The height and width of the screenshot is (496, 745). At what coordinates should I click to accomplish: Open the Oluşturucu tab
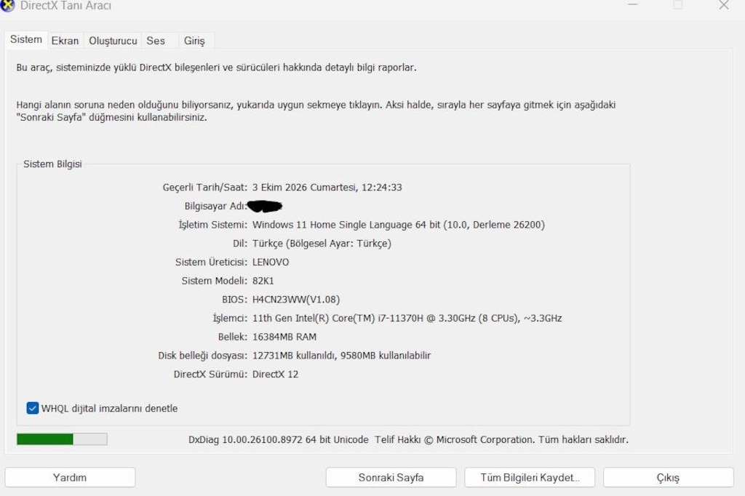coord(113,41)
